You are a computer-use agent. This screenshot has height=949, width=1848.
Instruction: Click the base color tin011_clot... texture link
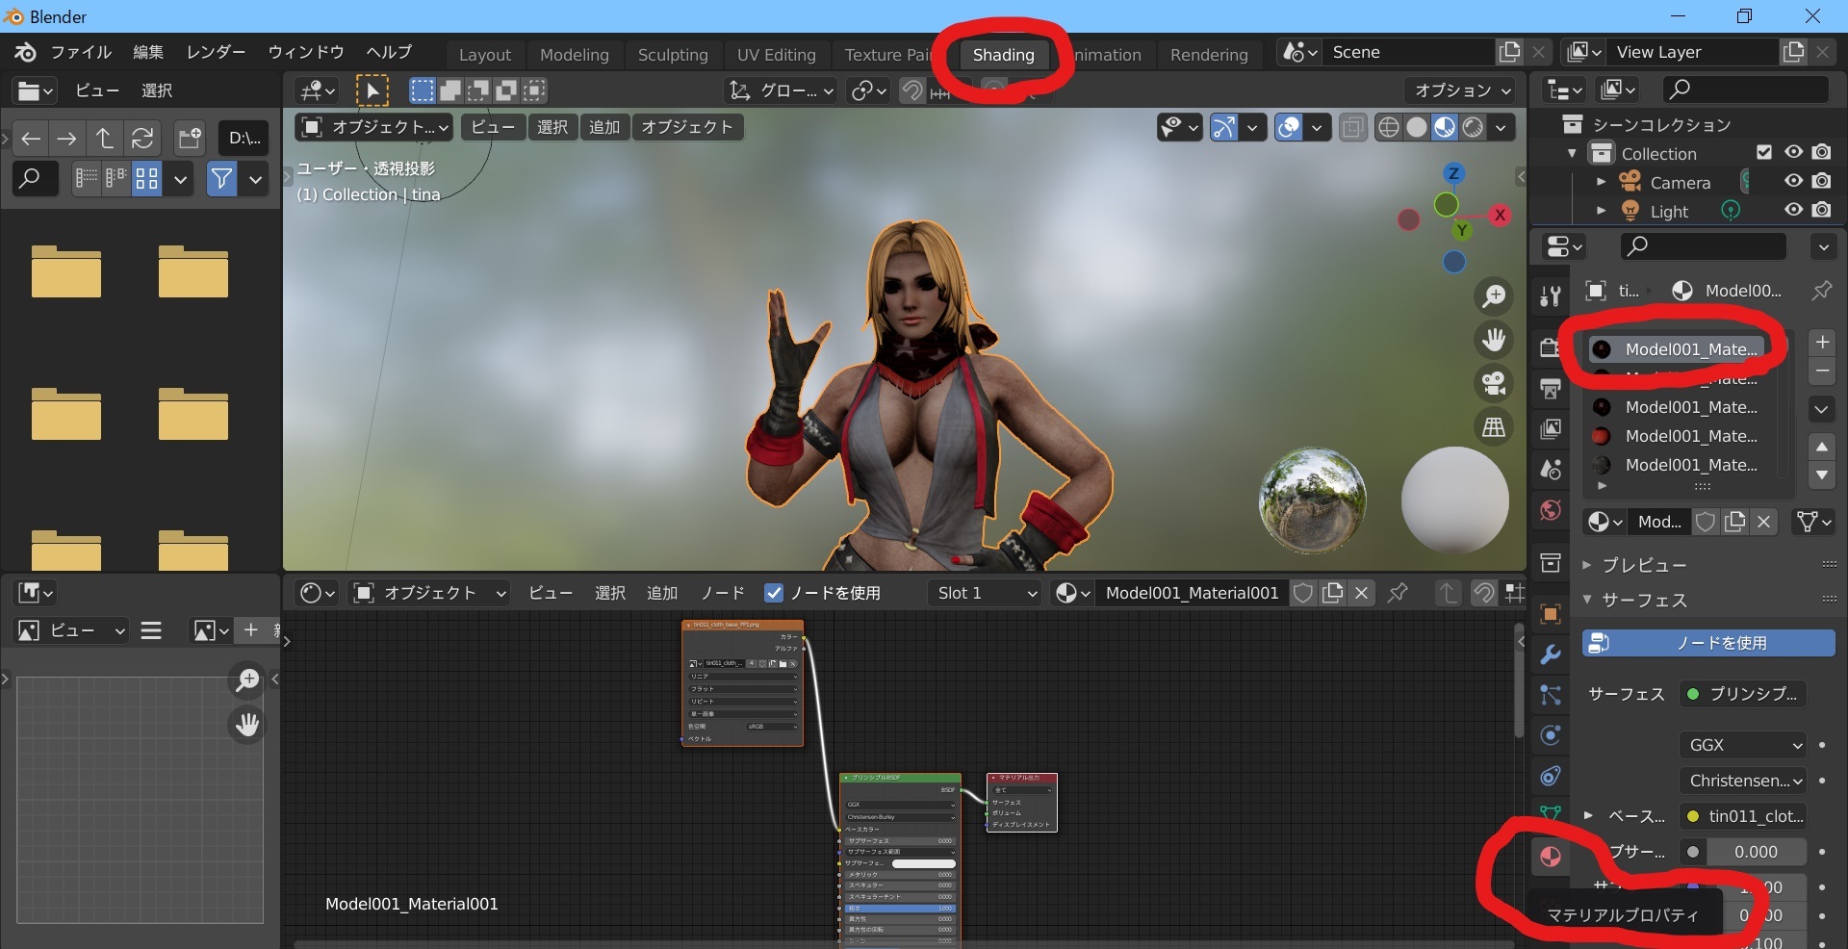tap(1743, 816)
